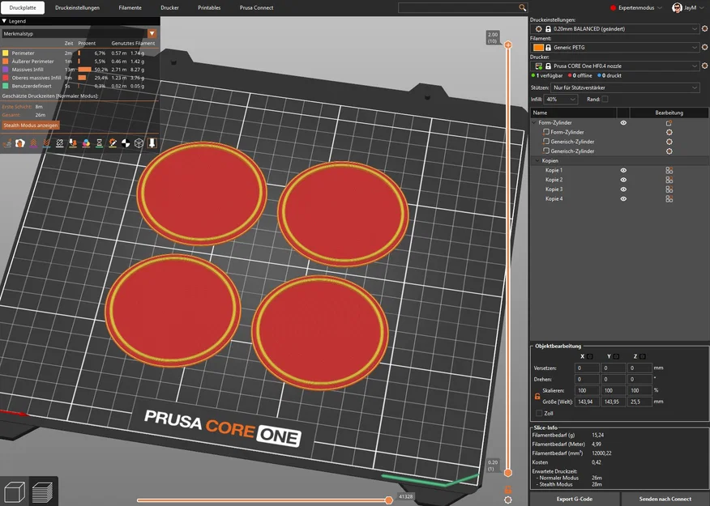Click Export G-Code button
This screenshot has width=710, height=506.
(574, 499)
